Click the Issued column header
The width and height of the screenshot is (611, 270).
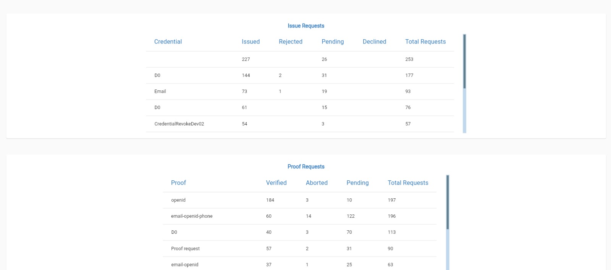click(251, 42)
